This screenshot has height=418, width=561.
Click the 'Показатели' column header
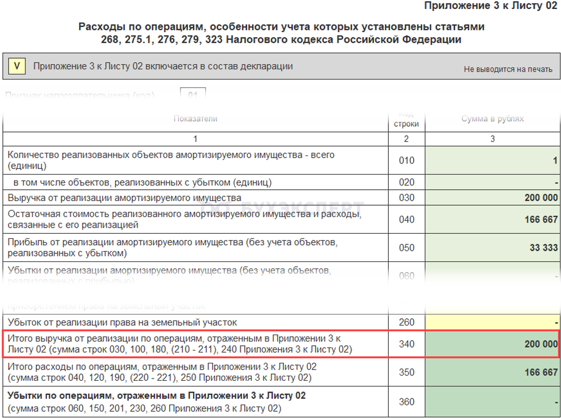coord(195,119)
